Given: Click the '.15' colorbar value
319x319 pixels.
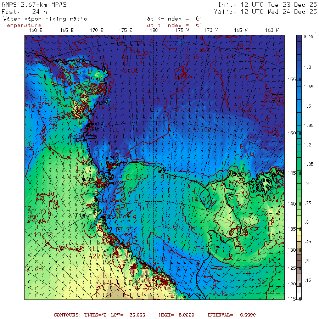Looking at the screenshot, I should pos(307,280).
